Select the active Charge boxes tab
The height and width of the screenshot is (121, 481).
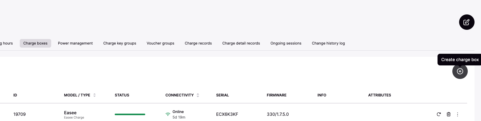pos(35,43)
